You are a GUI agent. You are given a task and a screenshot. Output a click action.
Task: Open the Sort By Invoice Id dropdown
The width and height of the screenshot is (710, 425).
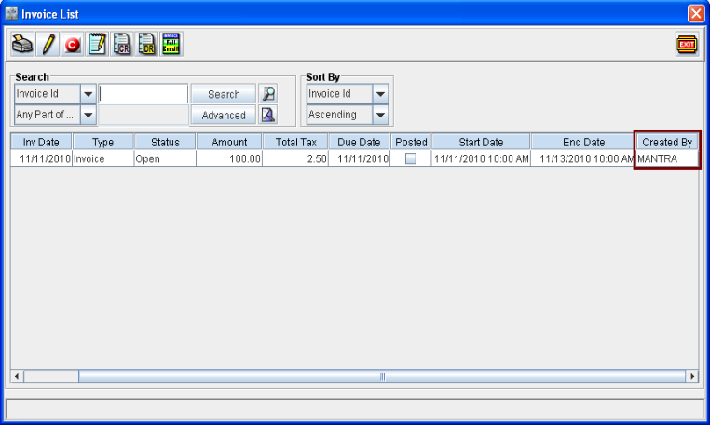380,94
